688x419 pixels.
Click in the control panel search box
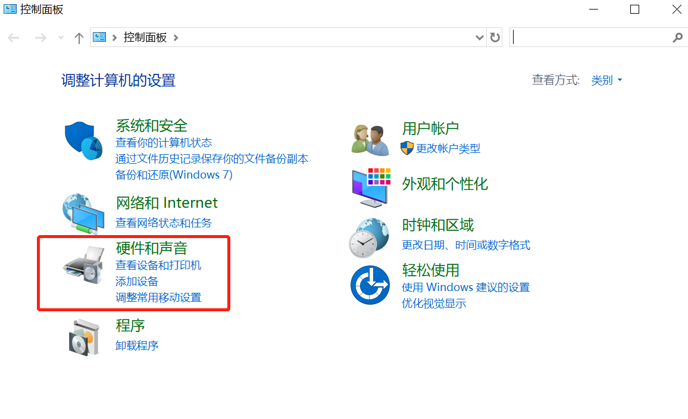point(589,37)
